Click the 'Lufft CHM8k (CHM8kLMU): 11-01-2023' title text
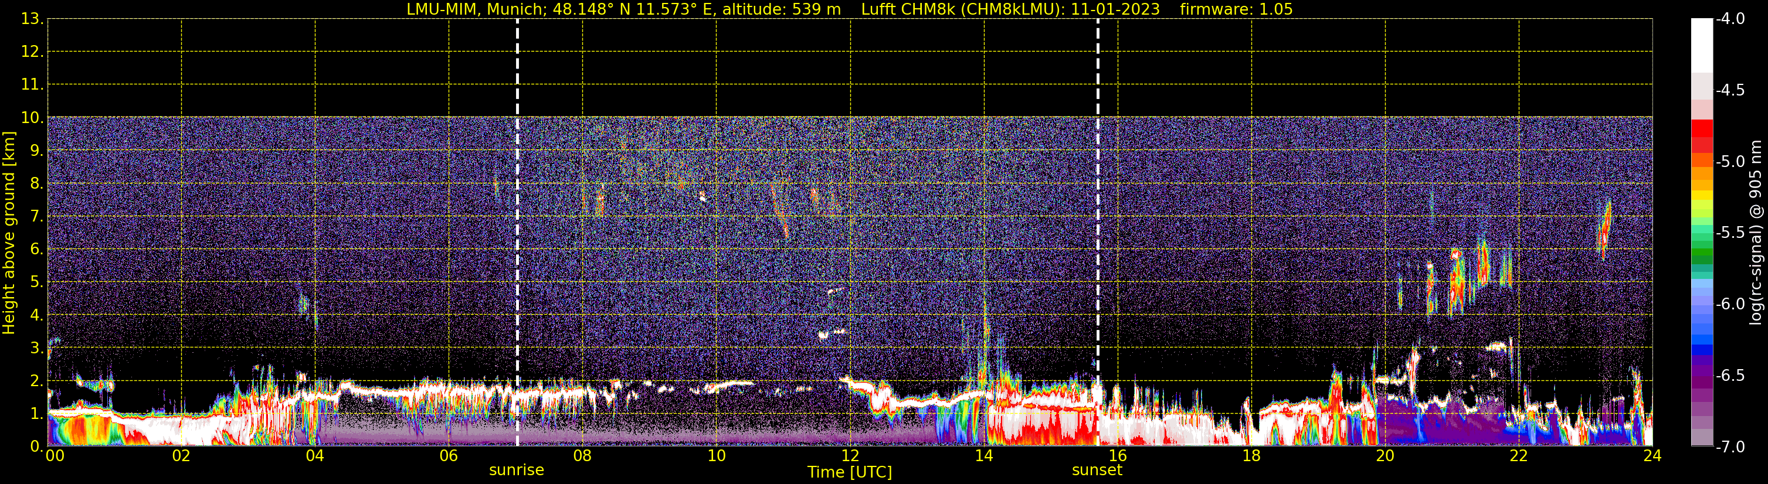1768x484 pixels. (x=1010, y=9)
